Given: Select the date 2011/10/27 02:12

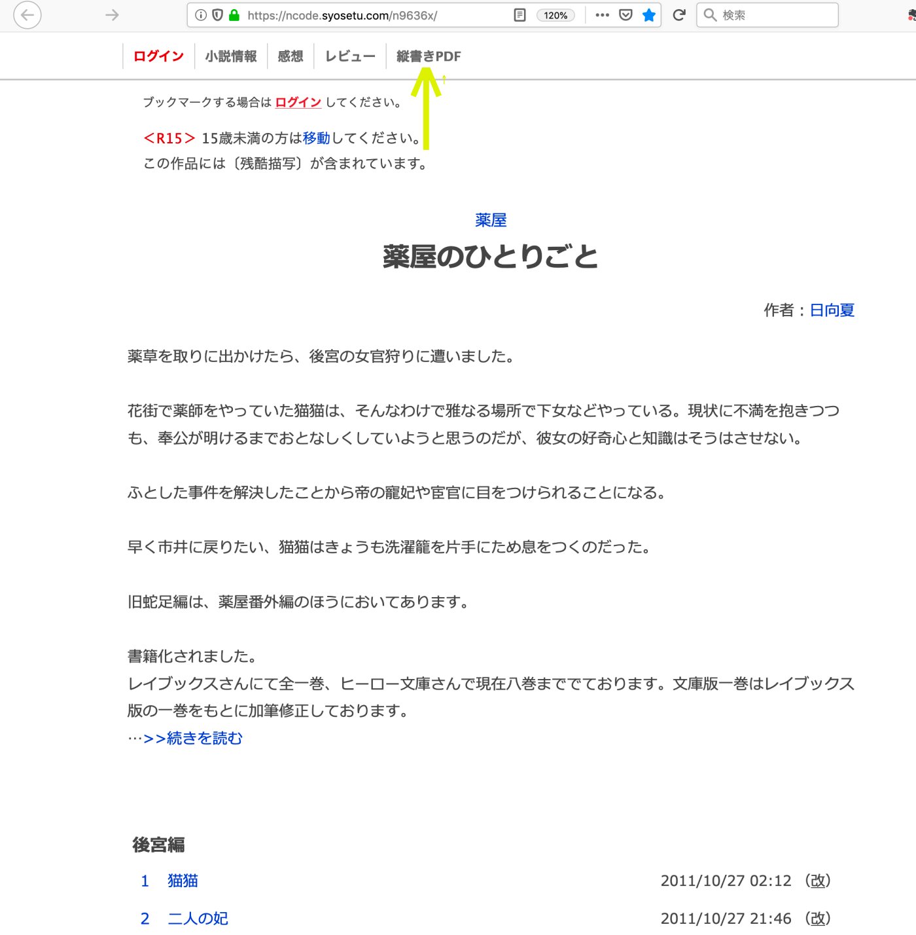Looking at the screenshot, I should click(x=726, y=881).
